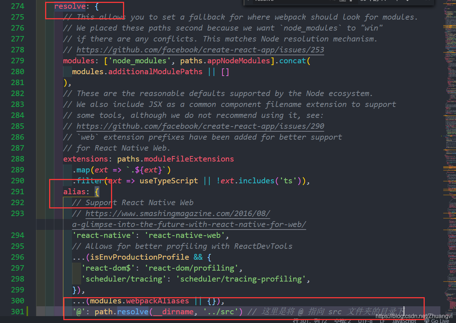Click line number 288 in gutter
456x323 pixels.
(x=17, y=159)
